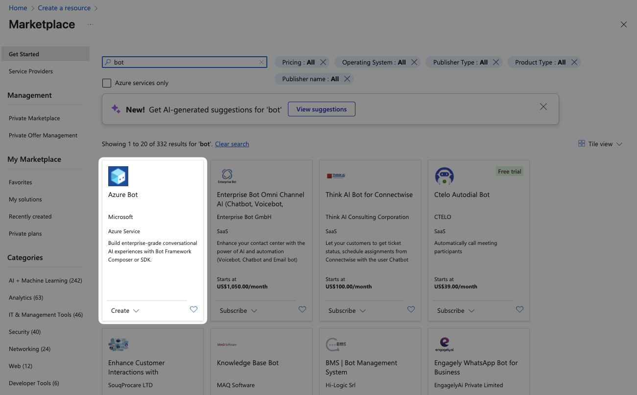Remove the Publisher Type filter
This screenshot has height=395, width=637.
click(496, 62)
